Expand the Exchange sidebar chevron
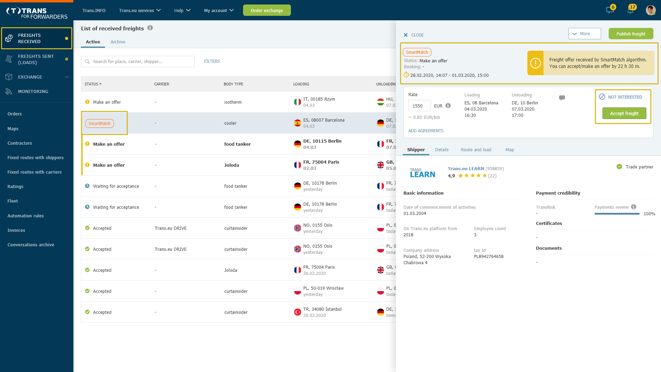The image size is (661, 372). point(67,77)
